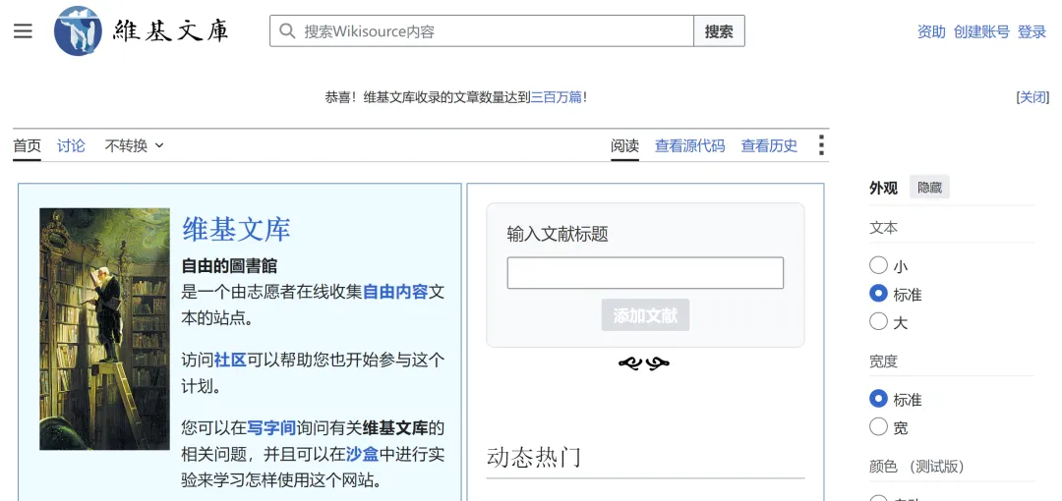Hide the 外观 appearance panel

tap(930, 188)
